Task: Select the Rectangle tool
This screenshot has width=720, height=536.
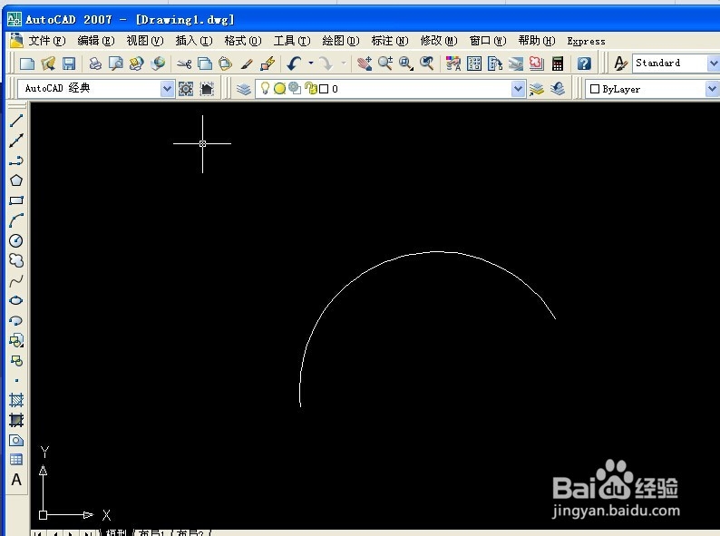Action: coord(16,200)
